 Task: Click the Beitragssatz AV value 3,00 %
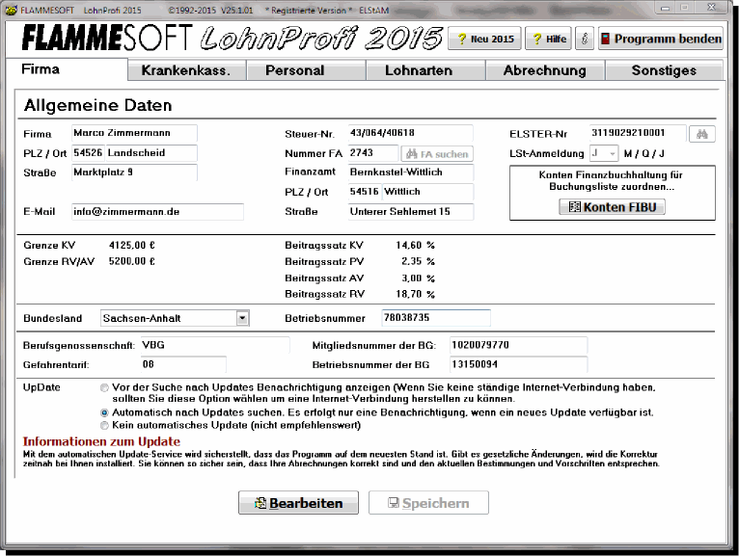(x=418, y=278)
